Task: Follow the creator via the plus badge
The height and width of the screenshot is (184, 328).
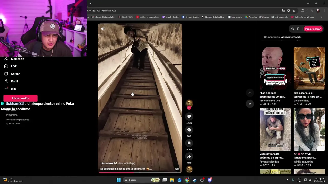Action: coord(189,108)
